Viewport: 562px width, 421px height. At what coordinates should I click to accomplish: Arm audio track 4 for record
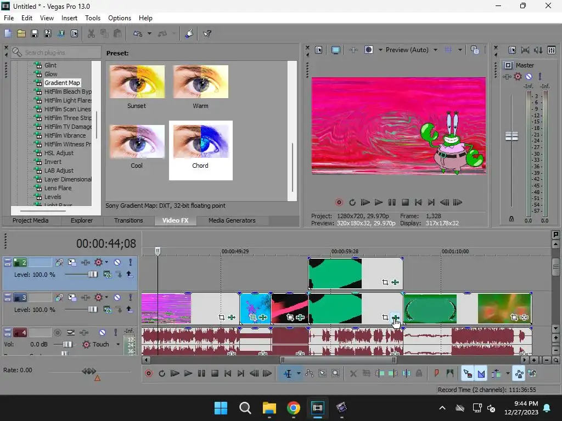(57, 333)
